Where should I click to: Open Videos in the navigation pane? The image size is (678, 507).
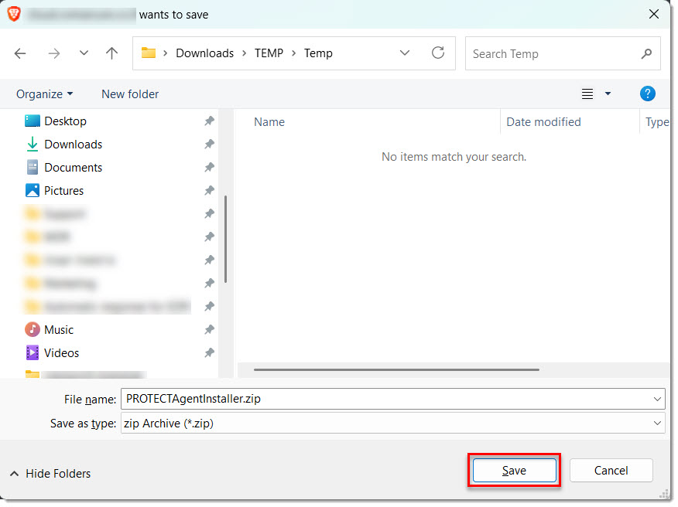tap(53, 355)
